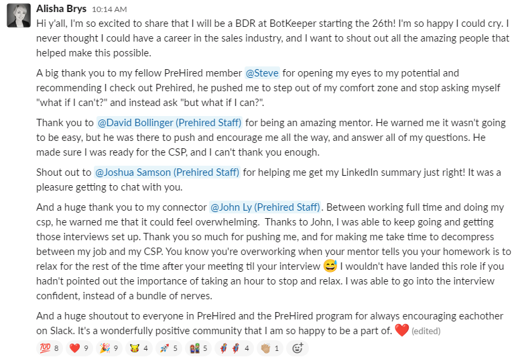The height and width of the screenshot is (359, 516).
Task: Toggle the red heart reaction
Action: [79, 348]
